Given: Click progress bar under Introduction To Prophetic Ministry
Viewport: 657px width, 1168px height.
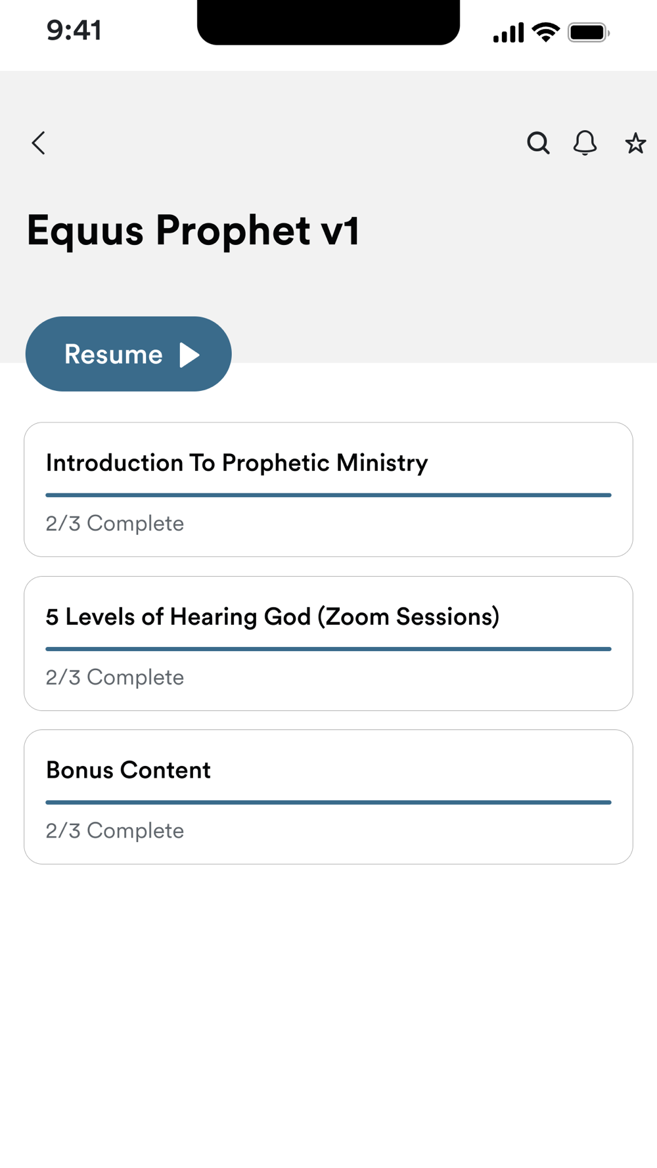Looking at the screenshot, I should tap(328, 495).
